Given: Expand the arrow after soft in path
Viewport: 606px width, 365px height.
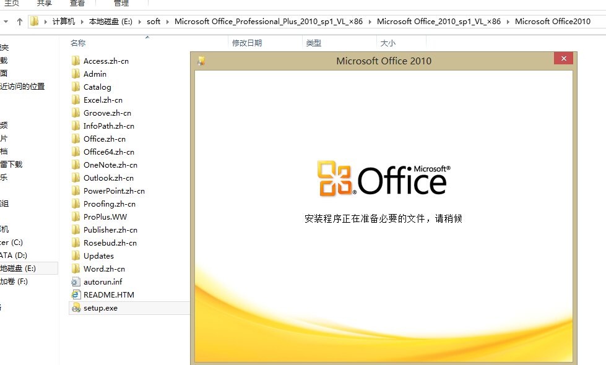Looking at the screenshot, I should click(x=167, y=22).
